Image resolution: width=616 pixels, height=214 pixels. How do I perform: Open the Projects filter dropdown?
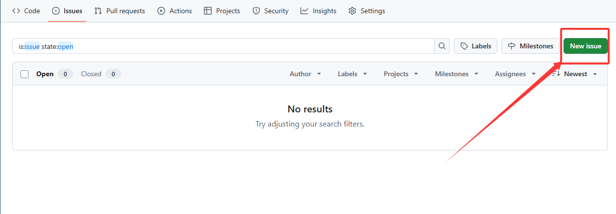click(x=401, y=74)
